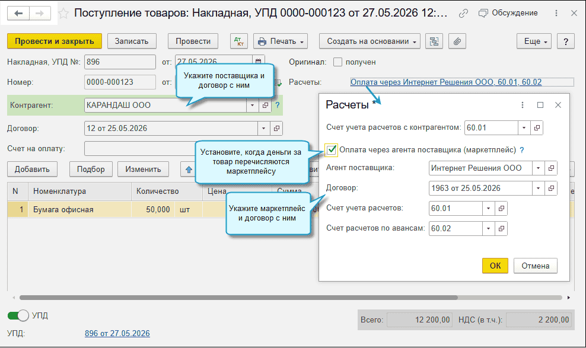Screen dimensions: 586x348
Task: Go forward with the right arrow button
Action: 40,14
